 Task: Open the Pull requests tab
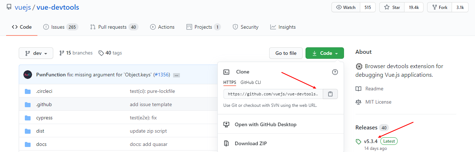click(114, 27)
